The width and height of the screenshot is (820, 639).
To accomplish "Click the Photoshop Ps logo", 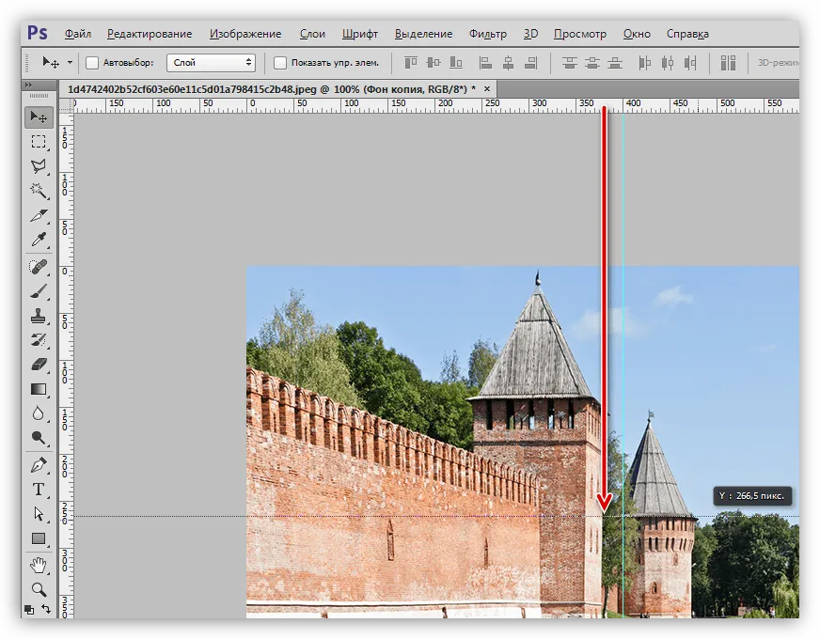I will point(37,33).
